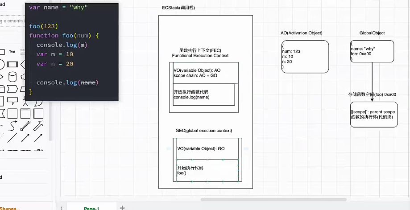410x210 pixels.
Task: Click the code line var n = 20
Action: pos(54,64)
